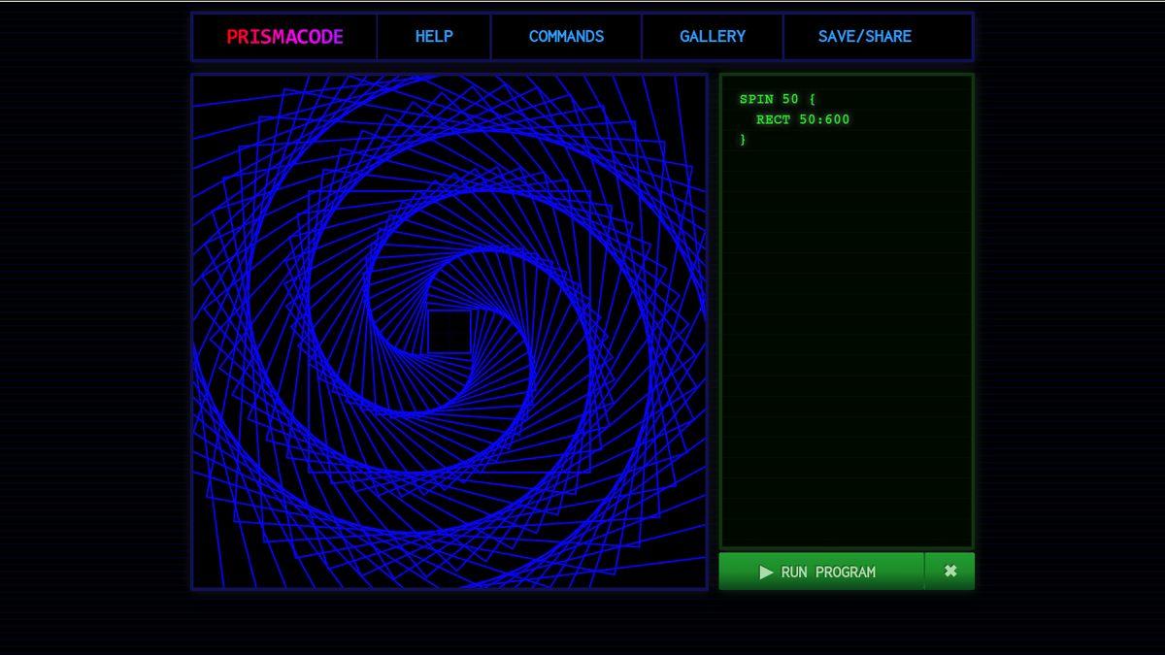1165x655 pixels.
Task: Go to the GALLERY page
Action: (x=712, y=37)
